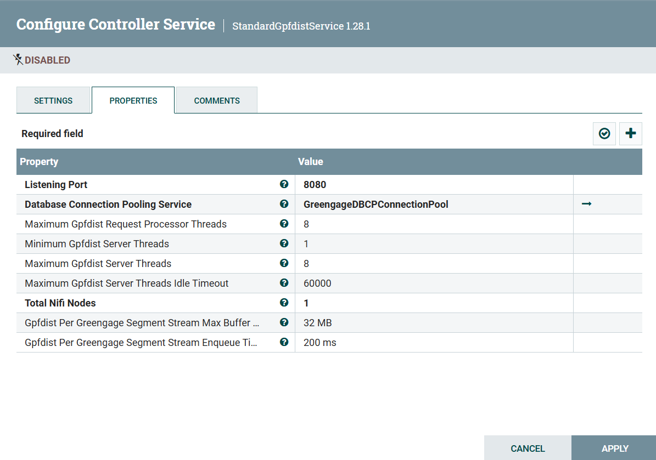Image resolution: width=656 pixels, height=460 pixels.
Task: Edit Total Nifi Nodes value
Action: (434, 303)
